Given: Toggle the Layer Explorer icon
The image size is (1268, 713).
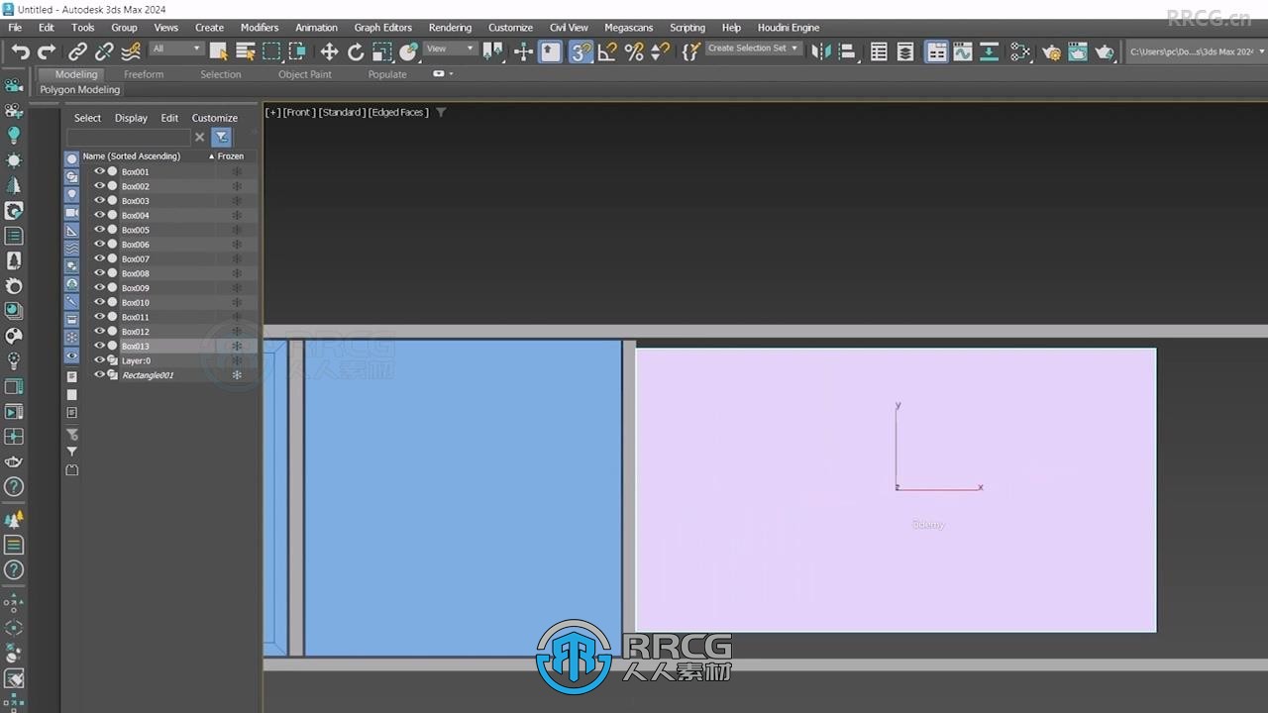Looking at the screenshot, I should coord(905,51).
